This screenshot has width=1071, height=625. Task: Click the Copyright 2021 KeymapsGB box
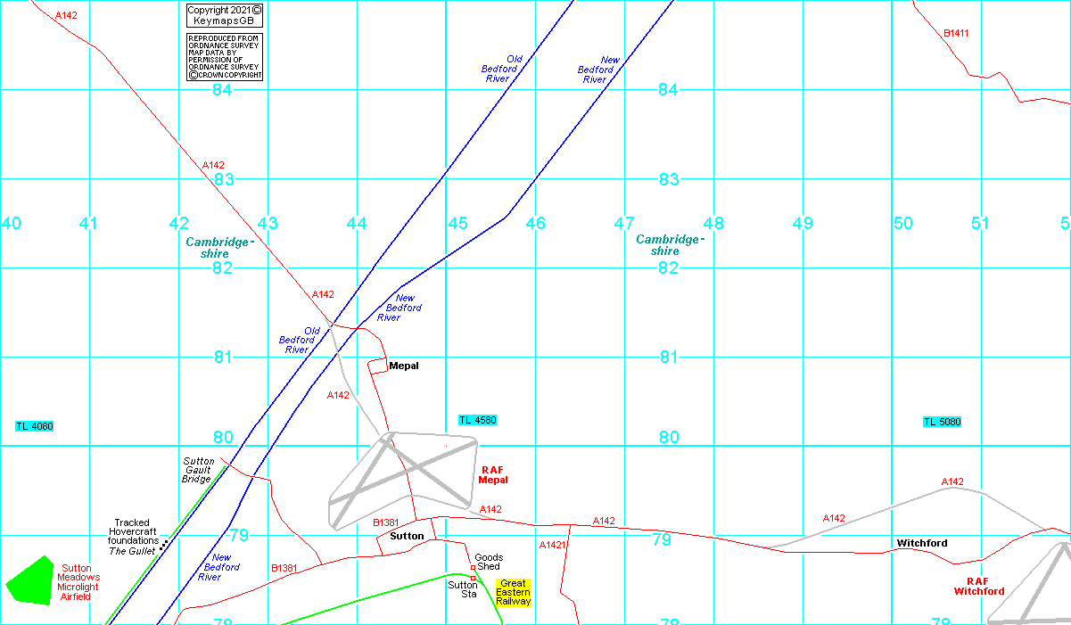[225, 15]
